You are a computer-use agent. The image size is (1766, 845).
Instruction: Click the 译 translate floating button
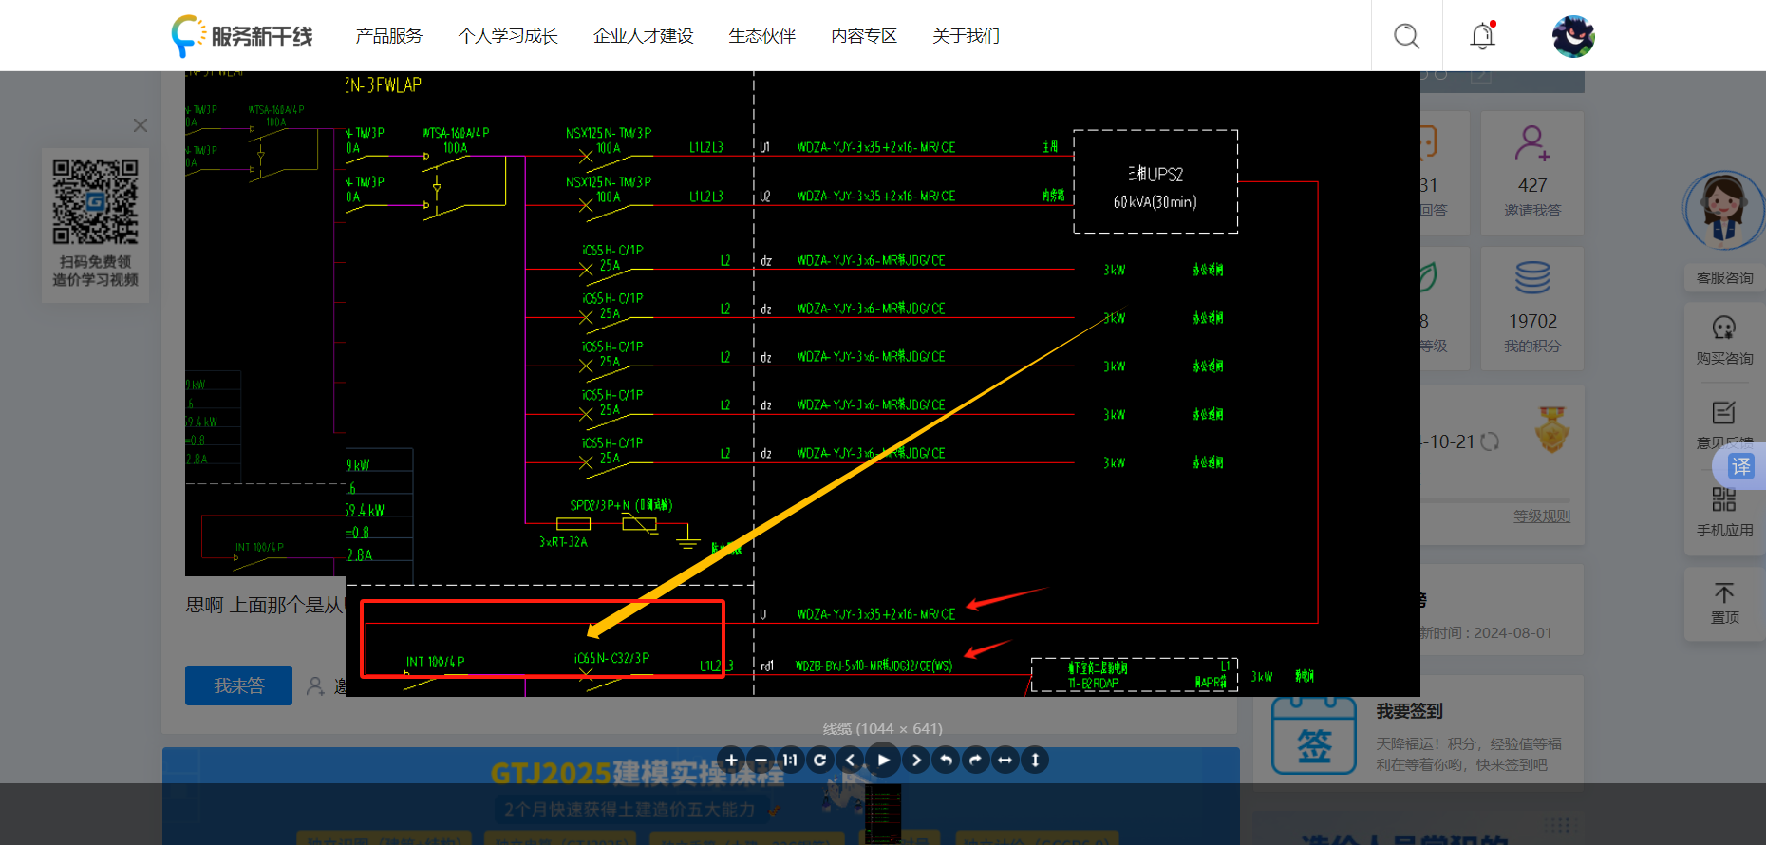(x=1740, y=466)
